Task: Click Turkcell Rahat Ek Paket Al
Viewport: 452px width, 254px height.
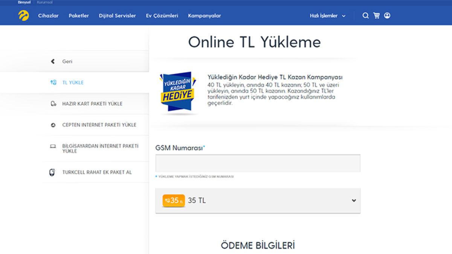Action: click(x=97, y=172)
